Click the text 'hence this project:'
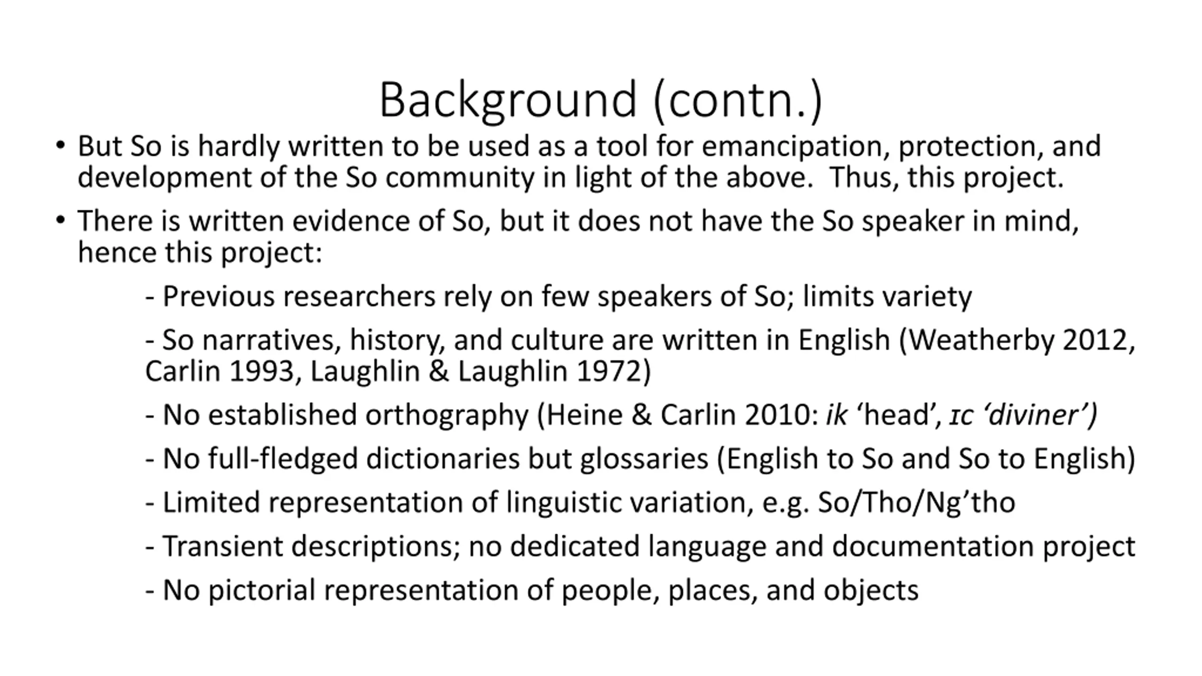1202x676 pixels. coord(200,253)
